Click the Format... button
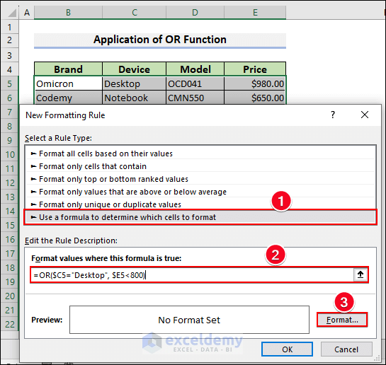386x365 pixels. pyautogui.click(x=342, y=320)
